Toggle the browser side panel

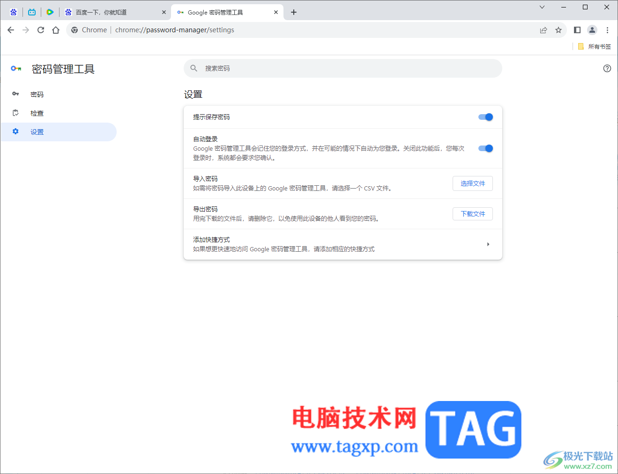coord(577,30)
